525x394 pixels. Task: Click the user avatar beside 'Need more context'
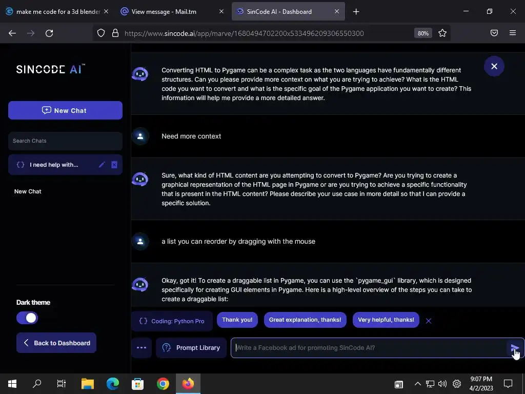pos(140,136)
